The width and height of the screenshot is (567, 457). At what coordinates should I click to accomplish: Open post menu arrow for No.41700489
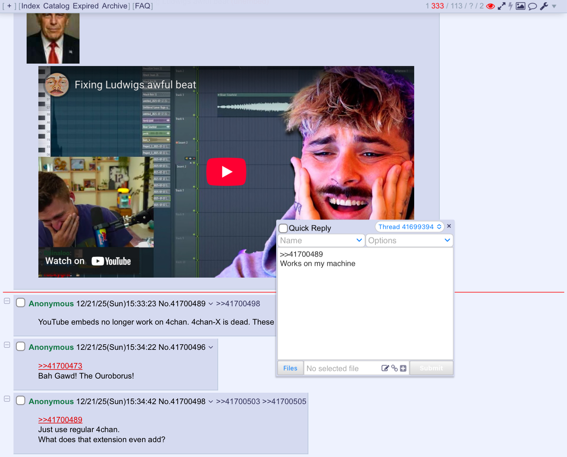click(x=211, y=304)
